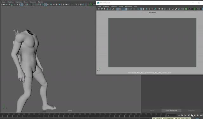Toggle Use All Lights in main viewport
Image resolution: width=203 pixels, height=119 pixels.
[56, 4]
